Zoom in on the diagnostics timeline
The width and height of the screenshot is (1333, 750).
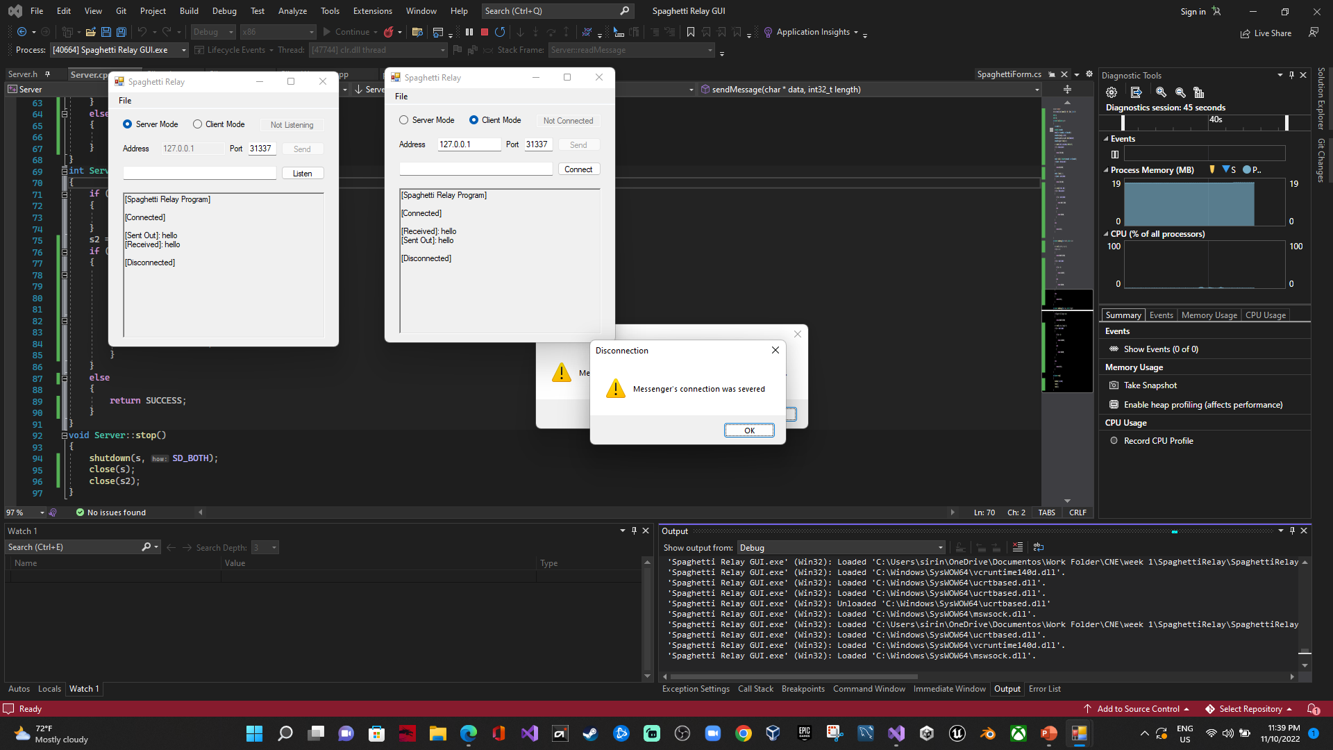tap(1161, 92)
